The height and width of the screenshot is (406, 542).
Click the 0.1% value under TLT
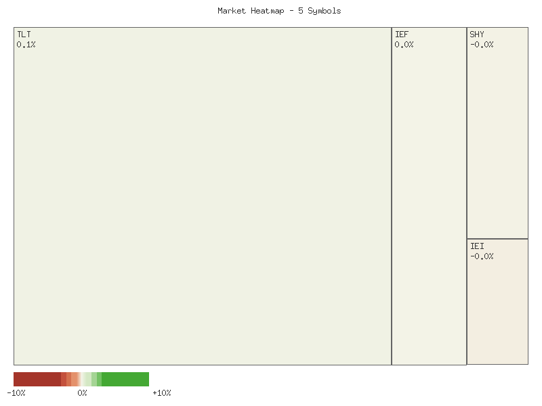pyautogui.click(x=26, y=44)
